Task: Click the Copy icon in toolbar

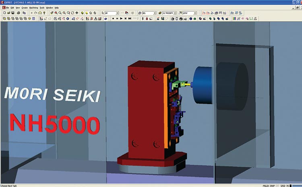Action: [24, 13]
